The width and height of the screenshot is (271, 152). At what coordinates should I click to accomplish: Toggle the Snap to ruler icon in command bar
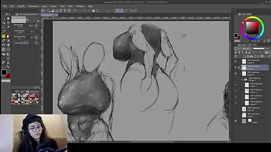tap(117, 11)
